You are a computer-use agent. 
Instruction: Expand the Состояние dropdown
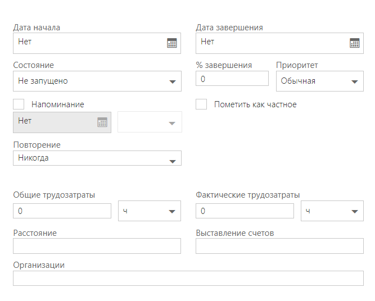pyautogui.click(x=97, y=81)
